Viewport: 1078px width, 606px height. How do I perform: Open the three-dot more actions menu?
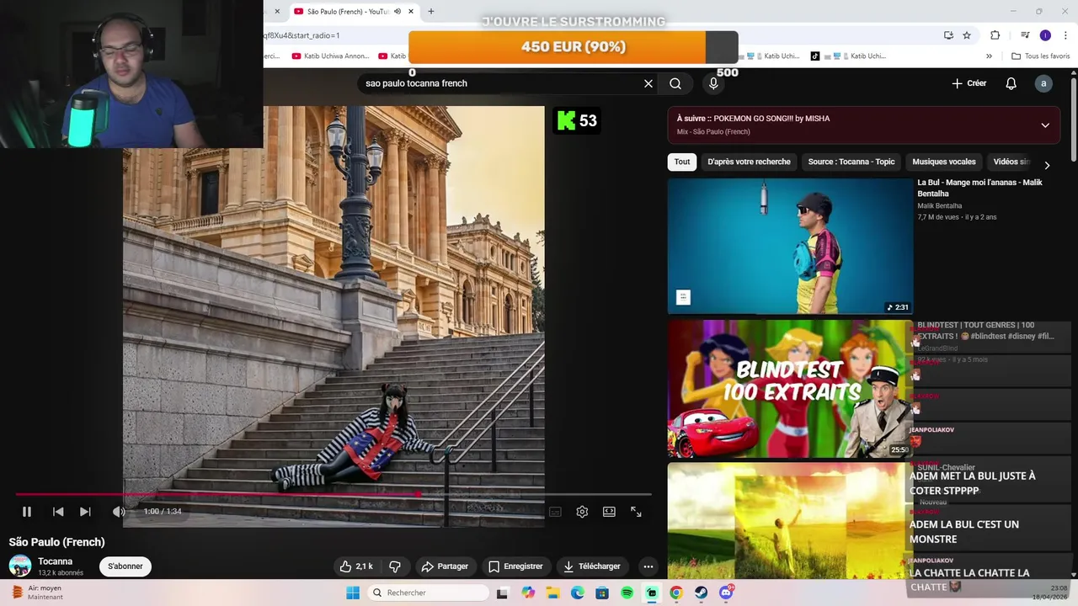click(648, 566)
